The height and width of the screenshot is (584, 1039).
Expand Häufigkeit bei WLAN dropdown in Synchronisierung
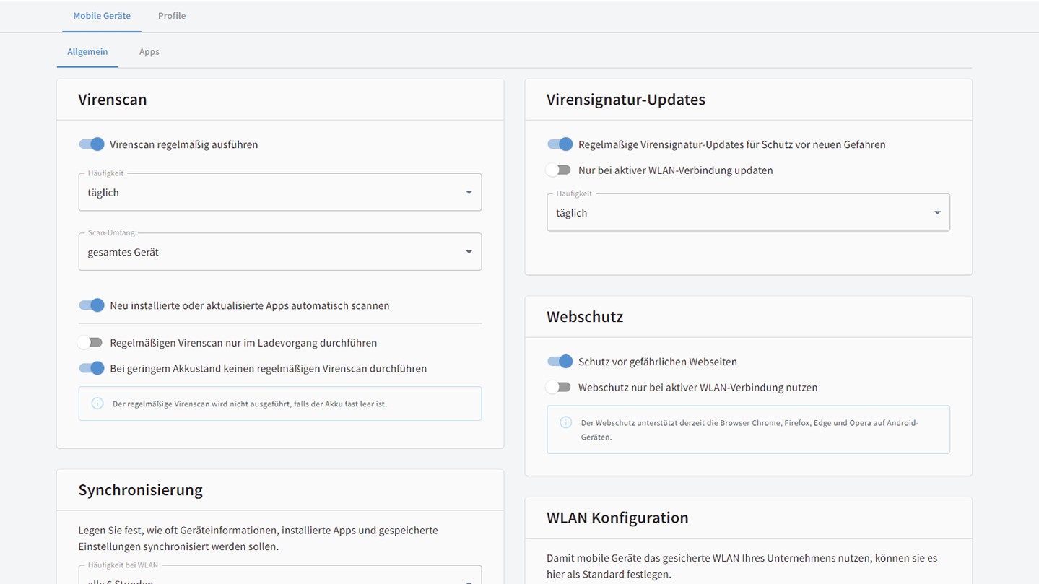(279, 578)
